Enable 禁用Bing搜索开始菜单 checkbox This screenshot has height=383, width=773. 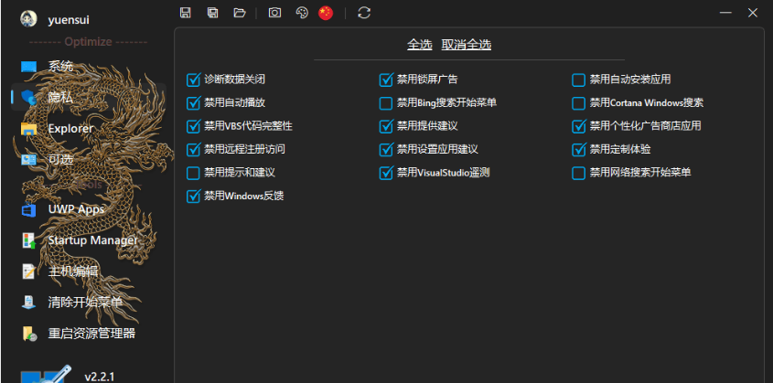(x=386, y=103)
